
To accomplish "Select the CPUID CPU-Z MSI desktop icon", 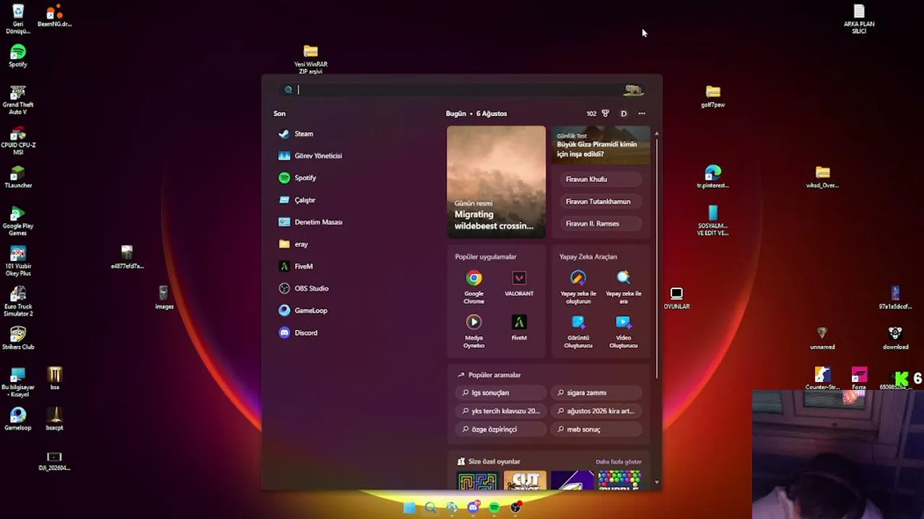I will tap(18, 141).
